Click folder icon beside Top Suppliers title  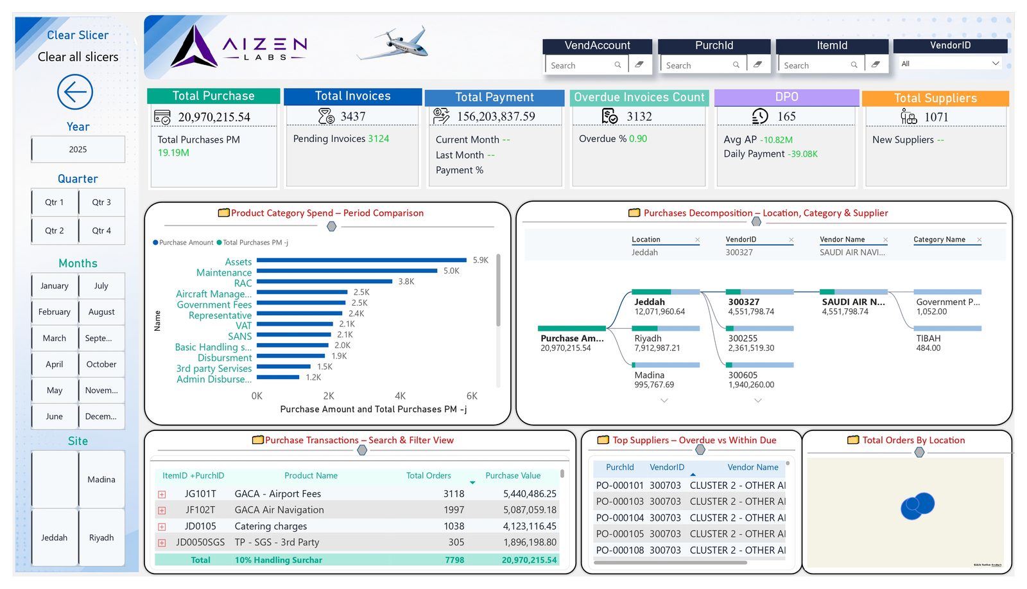(603, 440)
